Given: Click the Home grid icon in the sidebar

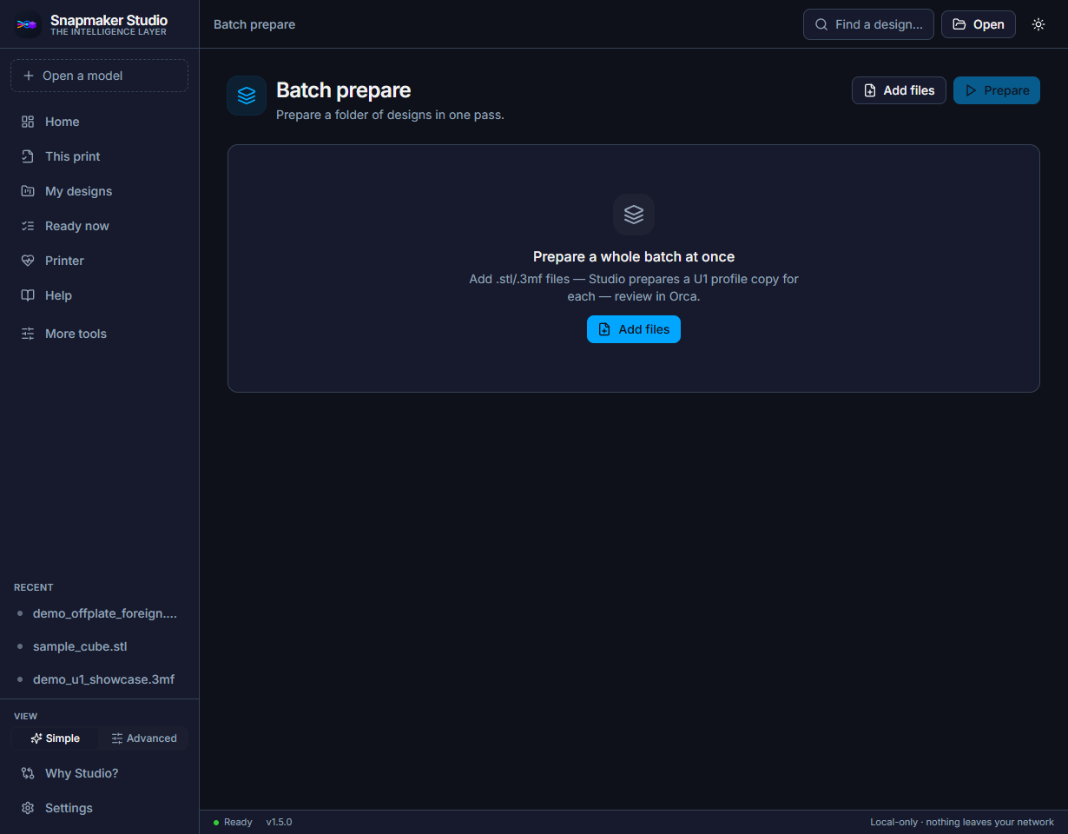Looking at the screenshot, I should [x=28, y=122].
